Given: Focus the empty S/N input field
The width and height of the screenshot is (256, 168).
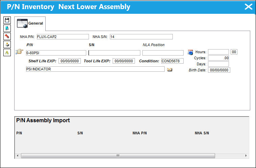Looking at the screenshot, I should 114,53.
